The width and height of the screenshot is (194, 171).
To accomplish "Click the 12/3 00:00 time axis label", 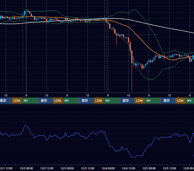I will pos(67,168).
